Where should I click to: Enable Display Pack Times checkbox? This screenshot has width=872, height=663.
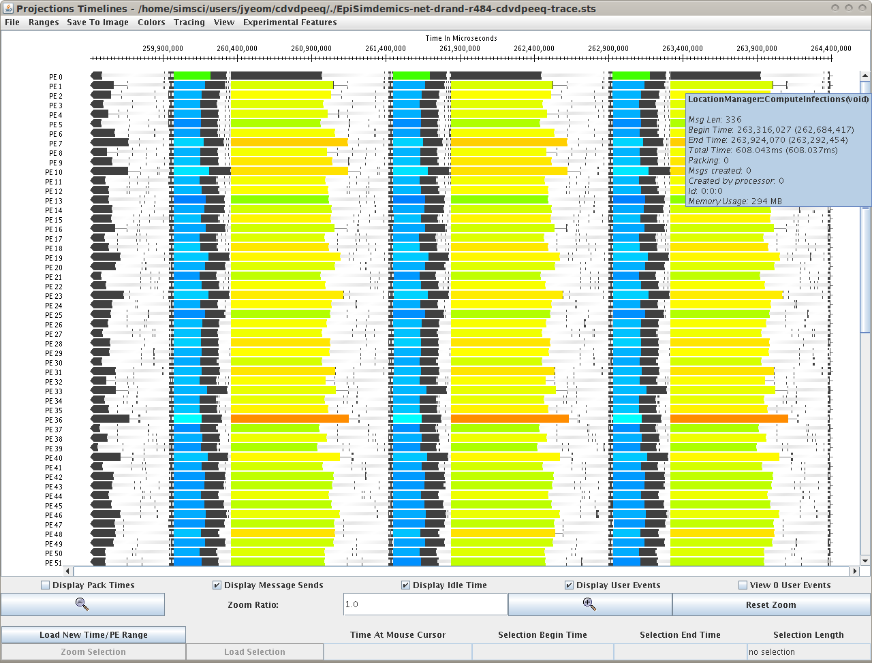point(46,585)
